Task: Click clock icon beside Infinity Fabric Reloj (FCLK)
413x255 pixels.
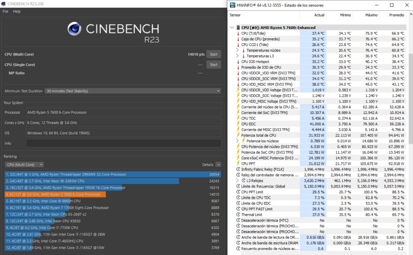Action: tap(238, 169)
